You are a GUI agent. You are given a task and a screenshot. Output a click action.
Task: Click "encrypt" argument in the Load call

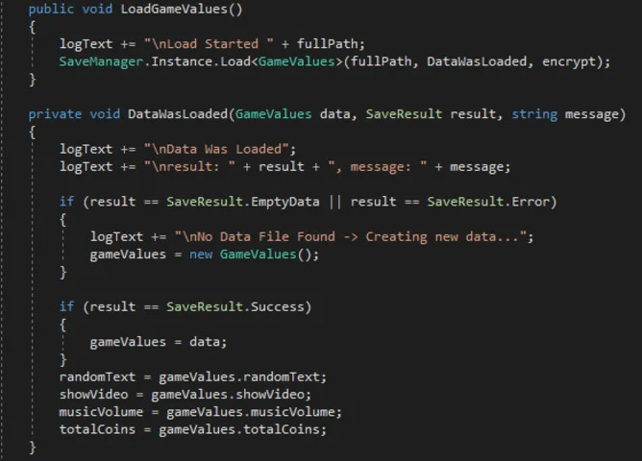[x=569, y=61]
